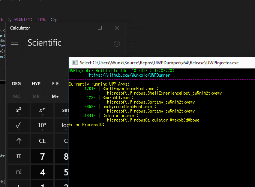This screenshot has width=255, height=187.
Task: Toggle the shift up-arrow function key
Action: (18, 141)
